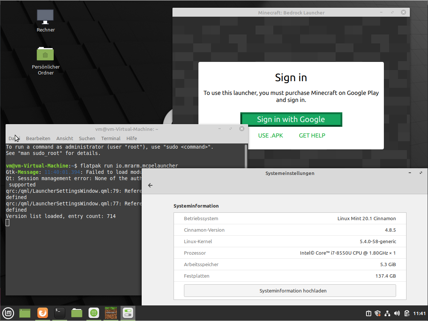Open the Linux Mint start menu
The height and width of the screenshot is (321, 428).
[8, 313]
